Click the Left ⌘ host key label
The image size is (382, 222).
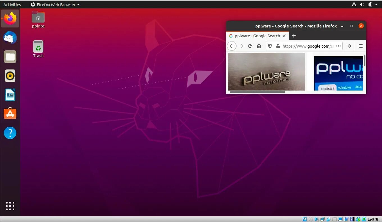point(373,219)
